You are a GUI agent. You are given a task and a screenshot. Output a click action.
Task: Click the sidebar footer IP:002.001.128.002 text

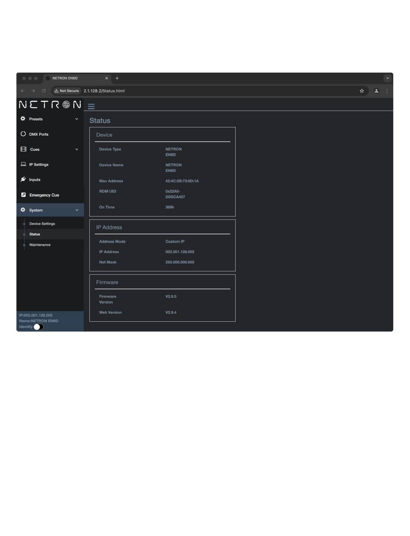click(36, 315)
